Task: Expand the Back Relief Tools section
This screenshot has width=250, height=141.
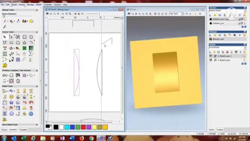Action: [37, 125]
